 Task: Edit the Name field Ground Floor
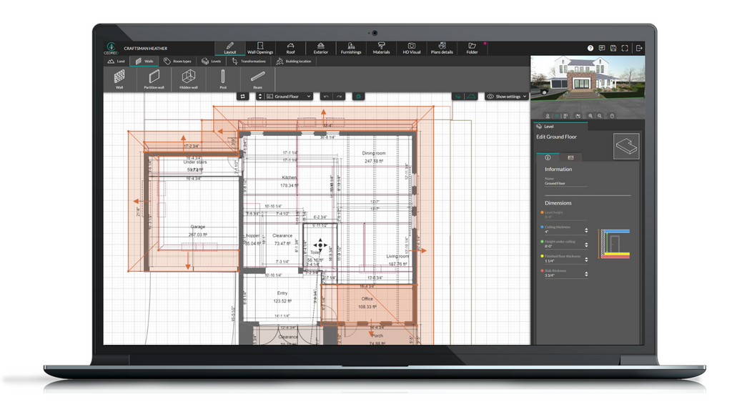[566, 183]
